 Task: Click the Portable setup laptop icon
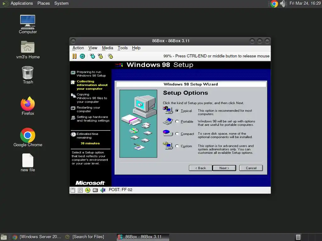(x=168, y=121)
